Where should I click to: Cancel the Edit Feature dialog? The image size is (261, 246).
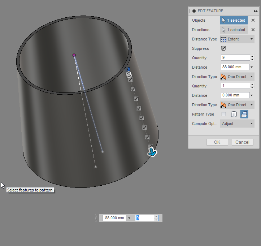click(x=242, y=142)
